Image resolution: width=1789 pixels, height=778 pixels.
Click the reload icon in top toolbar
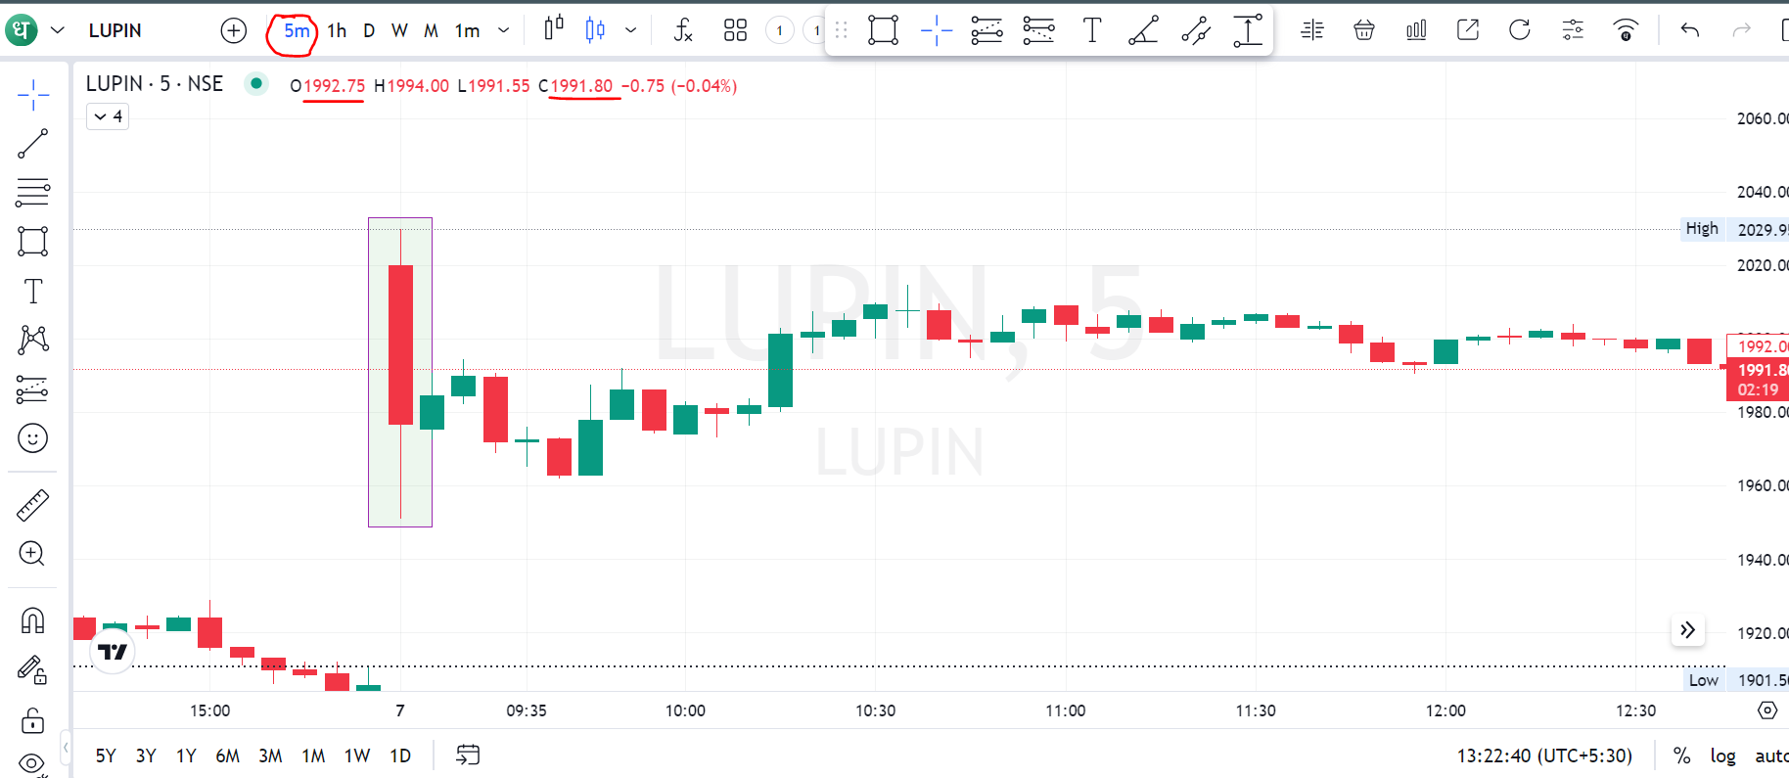1520,30
